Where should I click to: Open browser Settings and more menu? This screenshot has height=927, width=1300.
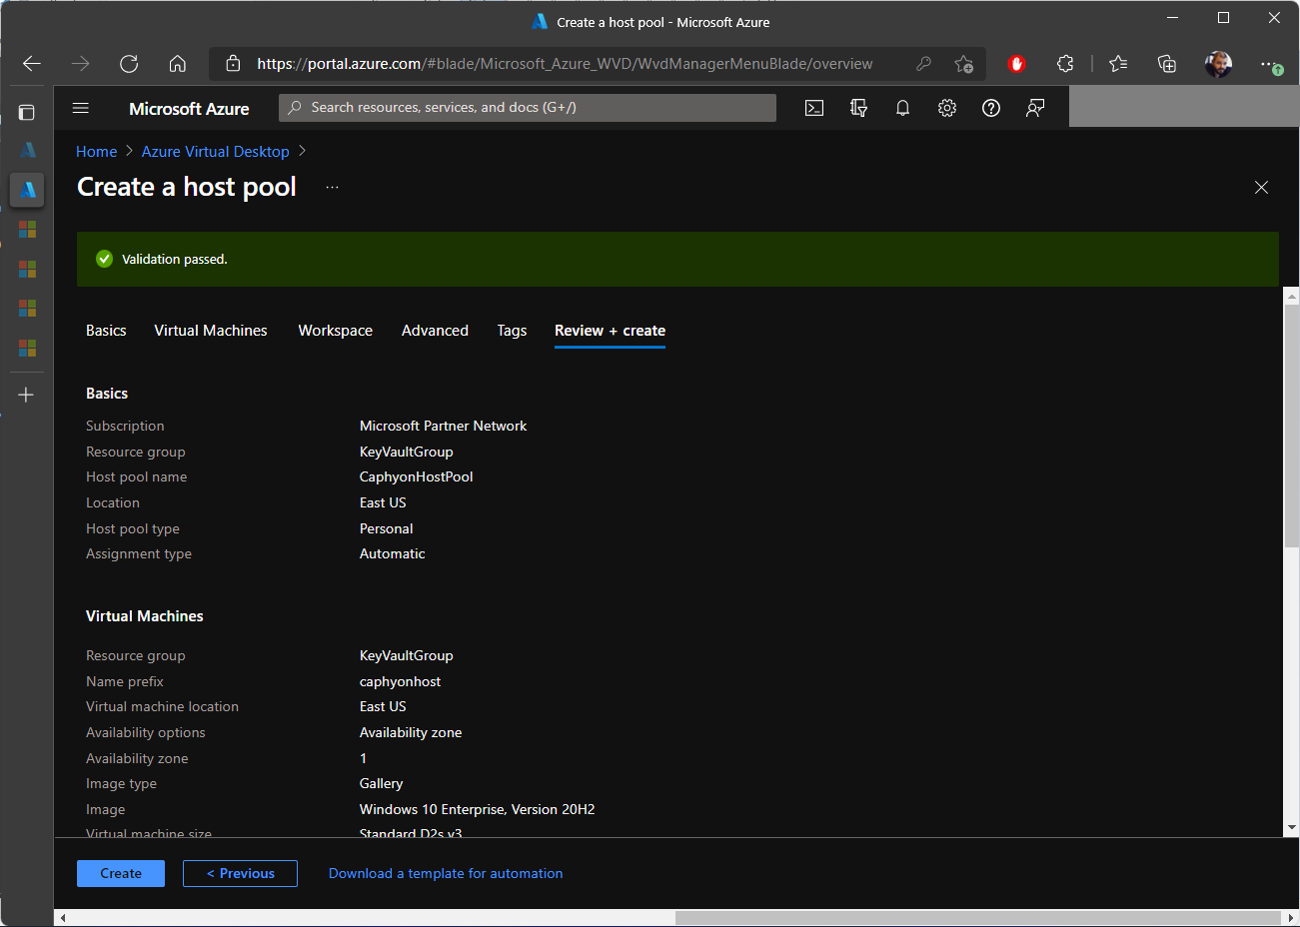click(x=1270, y=64)
